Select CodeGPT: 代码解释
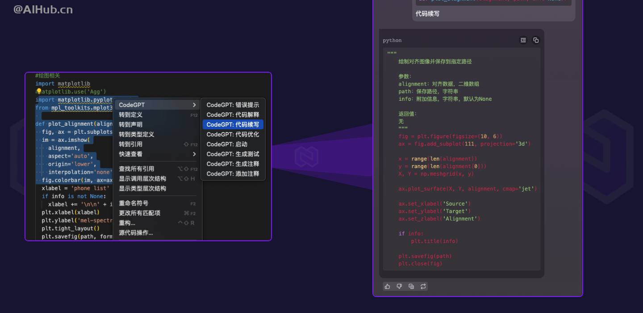The width and height of the screenshot is (643, 313). [233, 115]
